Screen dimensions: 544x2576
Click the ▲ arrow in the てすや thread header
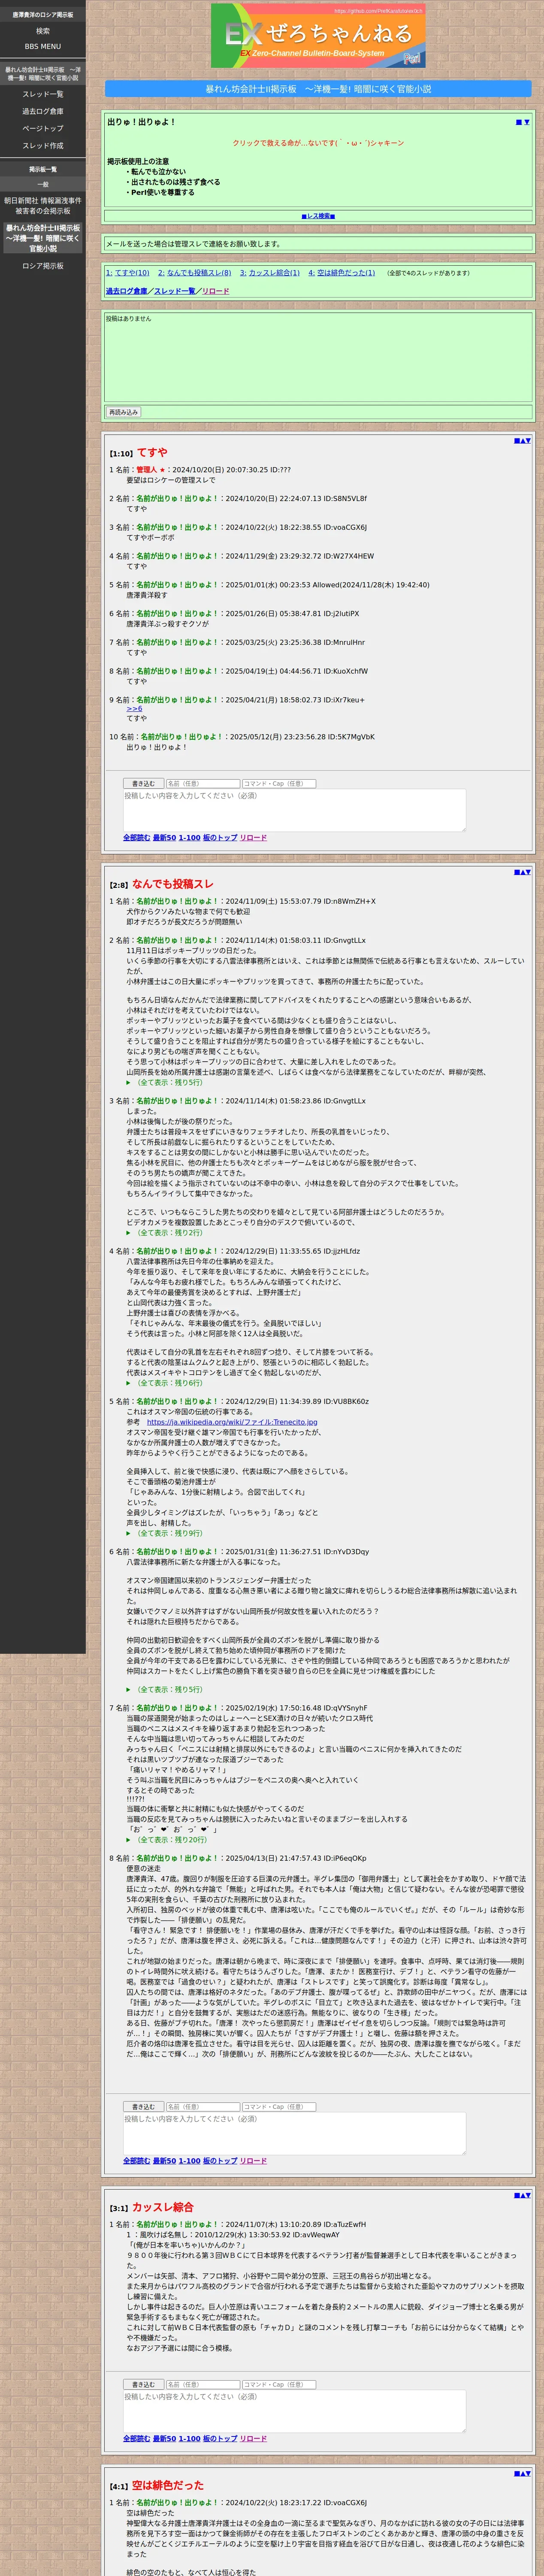click(522, 440)
